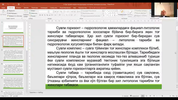
Task: Open the Макет layout dropdown
Action: [x=33, y=11]
